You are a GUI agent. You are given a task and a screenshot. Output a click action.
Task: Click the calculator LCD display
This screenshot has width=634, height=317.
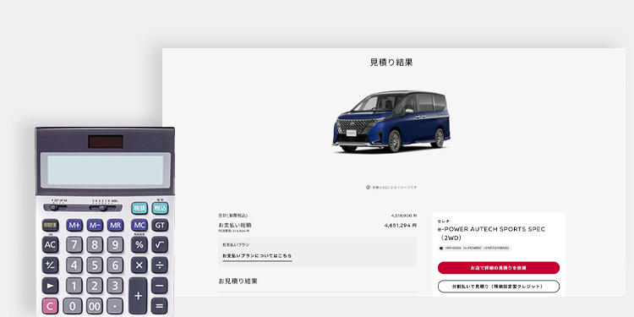coord(106,170)
